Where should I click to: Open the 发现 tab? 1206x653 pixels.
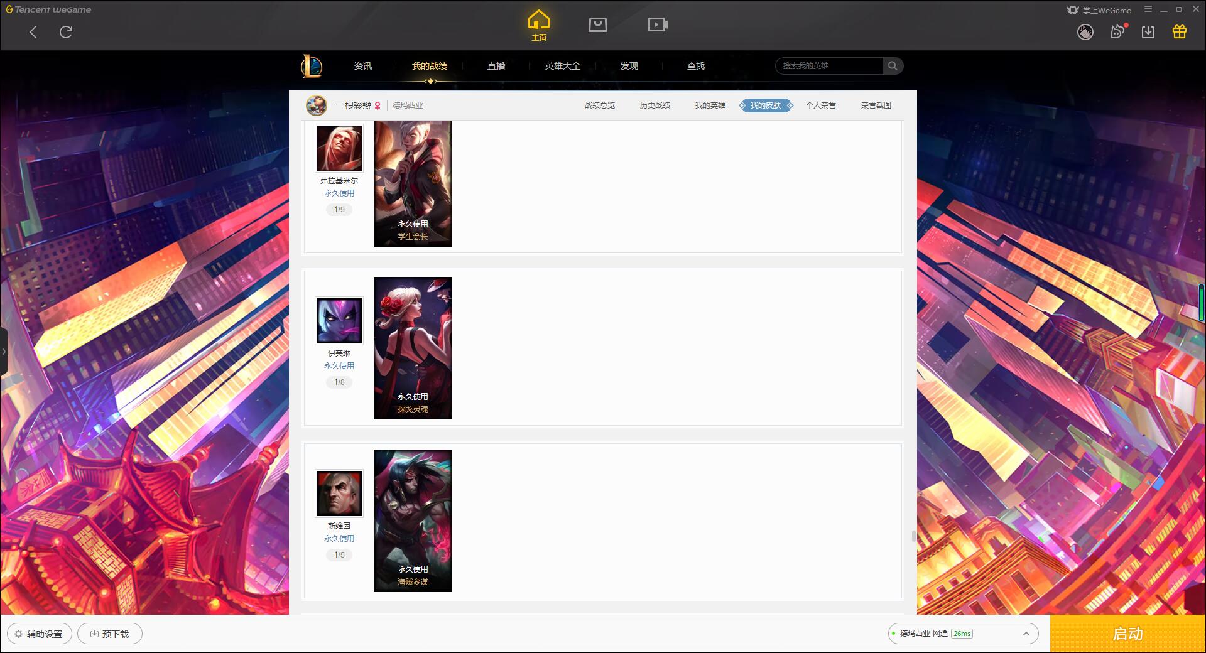coord(629,66)
